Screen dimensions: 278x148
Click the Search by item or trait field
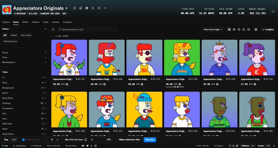88,29
